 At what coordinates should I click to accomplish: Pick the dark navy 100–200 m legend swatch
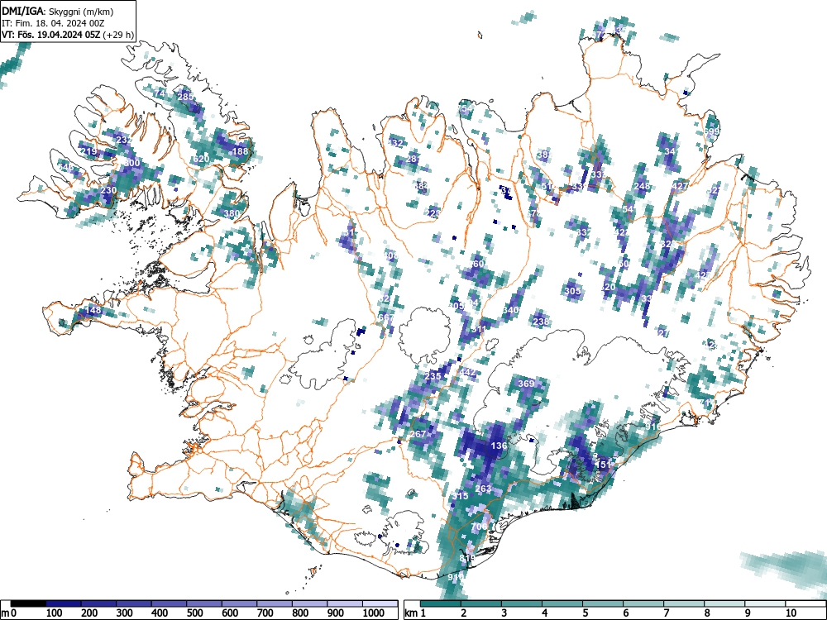(64, 603)
